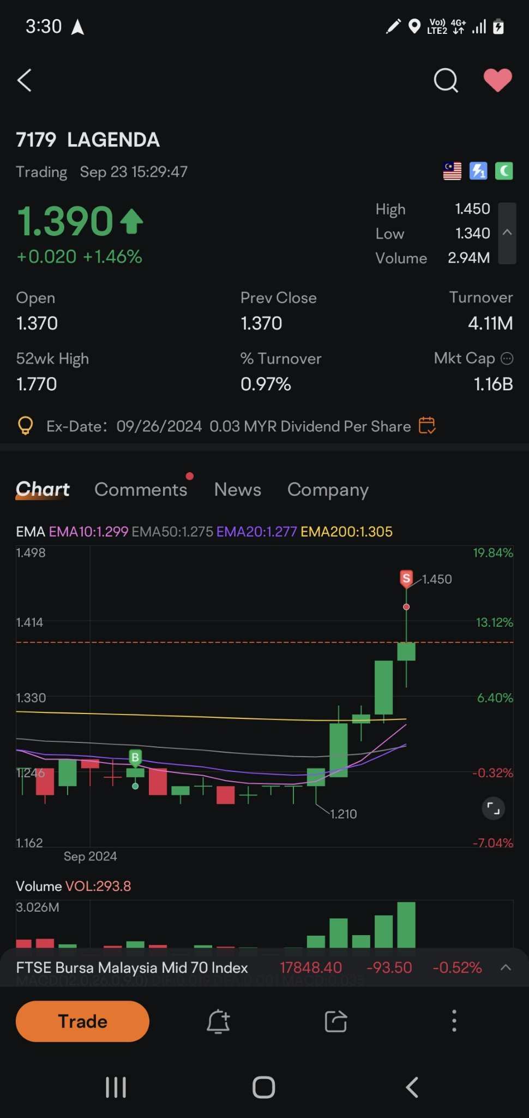Tap the EMA20:1.277 indicator label
This screenshot has height=1118, width=529.
[x=257, y=532]
